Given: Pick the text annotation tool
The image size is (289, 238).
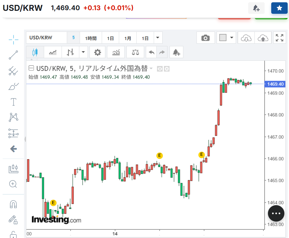Looking at the screenshot, I should [x=13, y=102].
